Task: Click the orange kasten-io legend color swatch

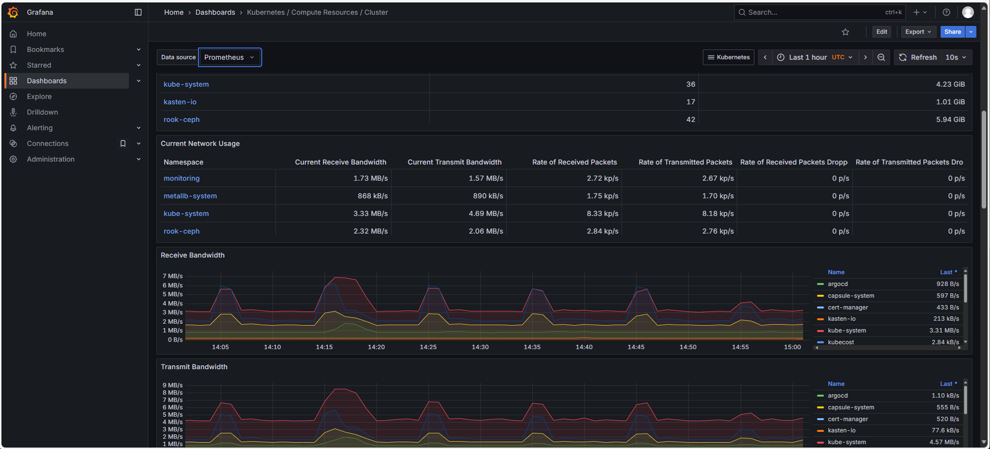Action: tap(820, 319)
